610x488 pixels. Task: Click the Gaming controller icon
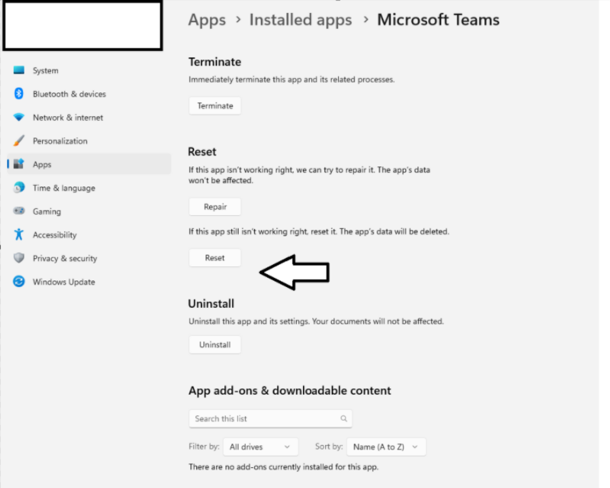click(19, 211)
